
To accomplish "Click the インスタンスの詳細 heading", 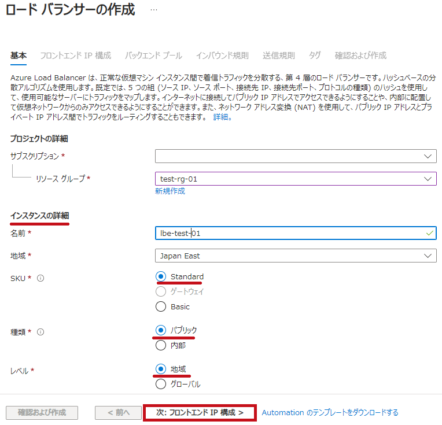I will [x=40, y=216].
